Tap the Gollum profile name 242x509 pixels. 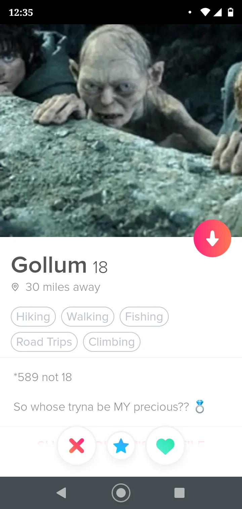49,265
